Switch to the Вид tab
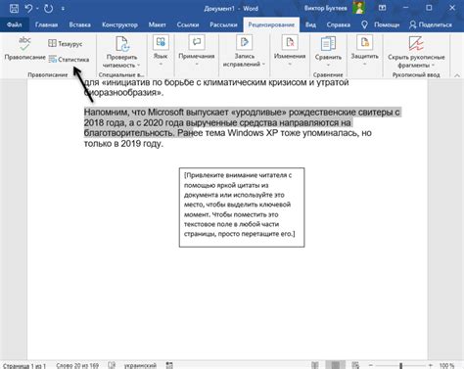The image size is (464, 369). point(310,24)
